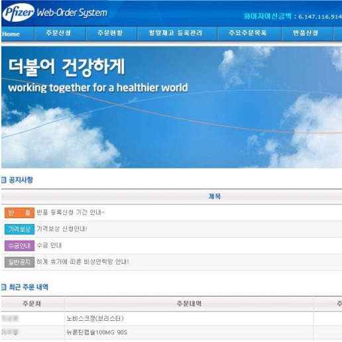The image size is (342, 342).
Task: Open the 수금 안내 notice
Action: (49, 245)
